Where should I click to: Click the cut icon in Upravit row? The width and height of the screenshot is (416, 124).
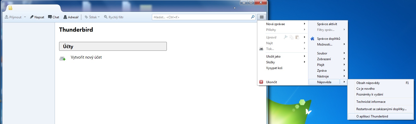coord(286,37)
